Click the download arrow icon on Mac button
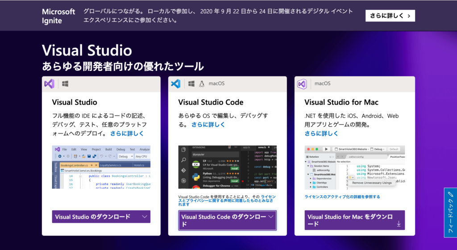This screenshot has width=457, height=250. (x=399, y=224)
